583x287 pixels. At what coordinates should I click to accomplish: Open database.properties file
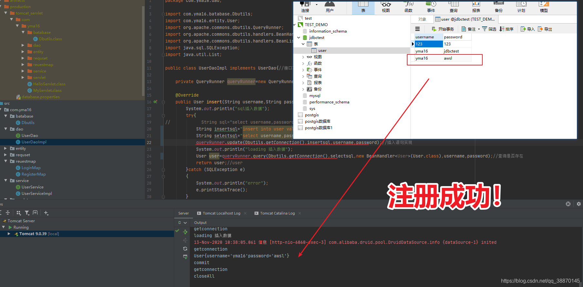[40, 97]
